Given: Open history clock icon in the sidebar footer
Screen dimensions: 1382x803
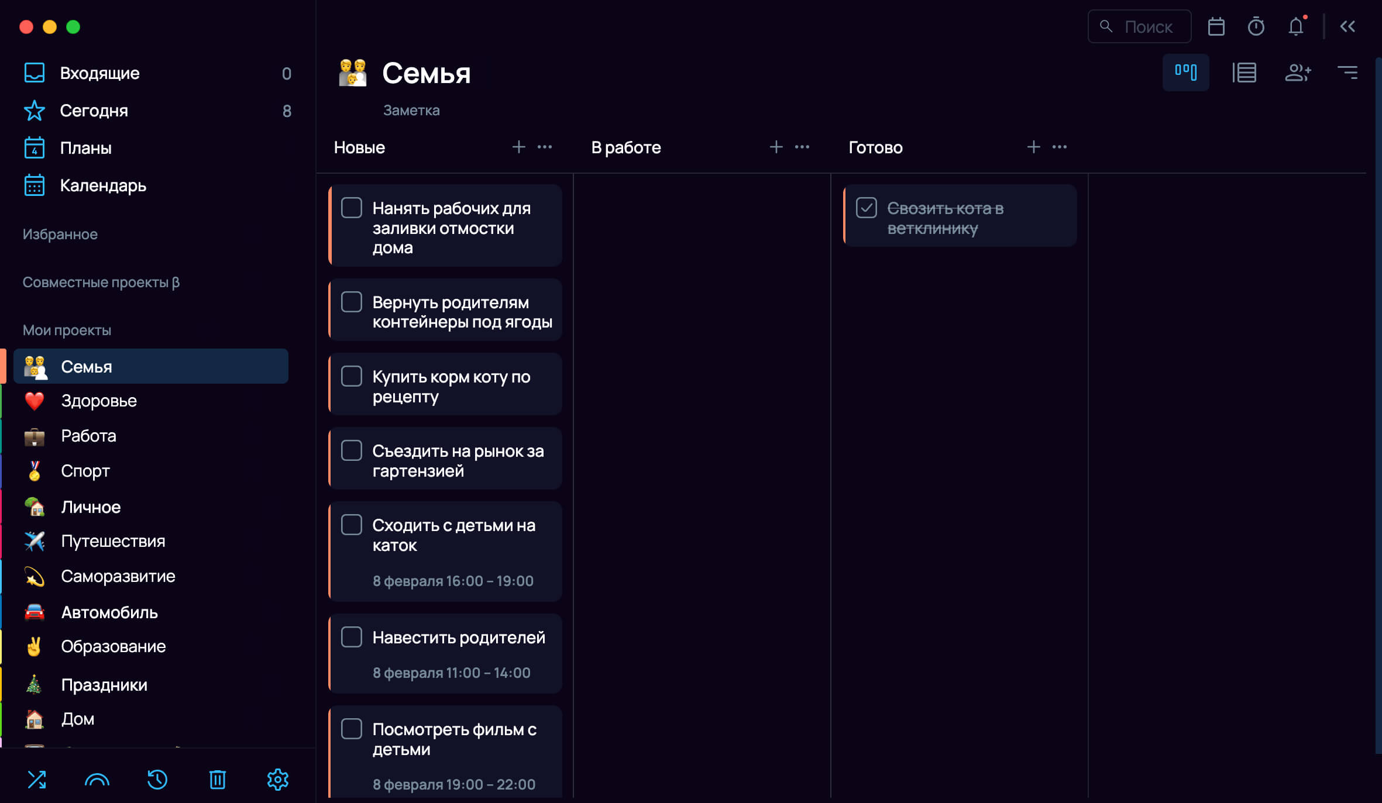Looking at the screenshot, I should [157, 779].
